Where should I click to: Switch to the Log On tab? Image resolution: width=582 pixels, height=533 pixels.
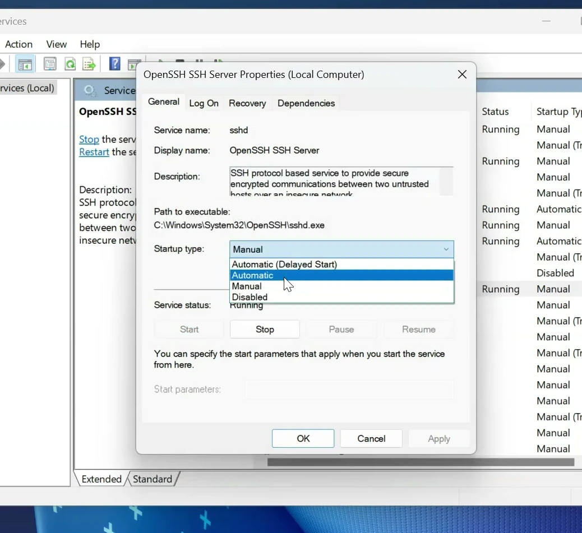(x=204, y=103)
